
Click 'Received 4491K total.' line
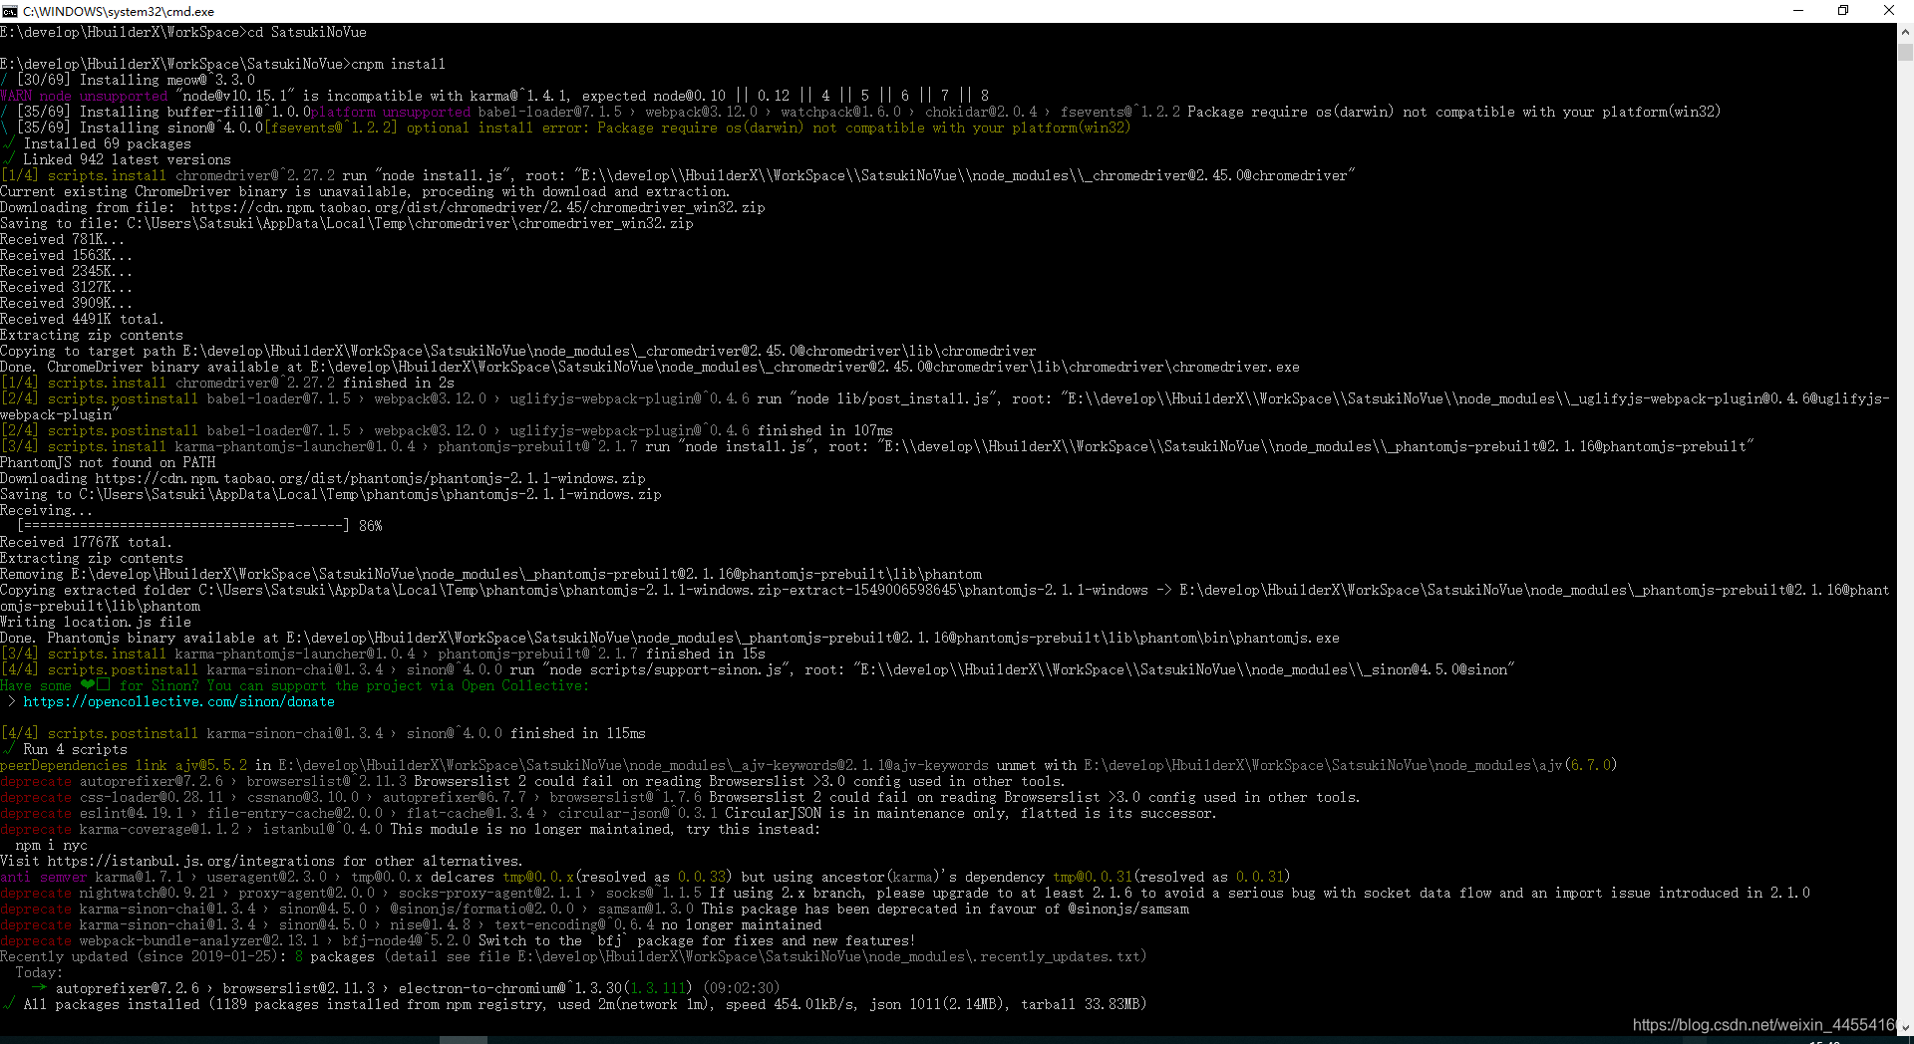point(82,319)
